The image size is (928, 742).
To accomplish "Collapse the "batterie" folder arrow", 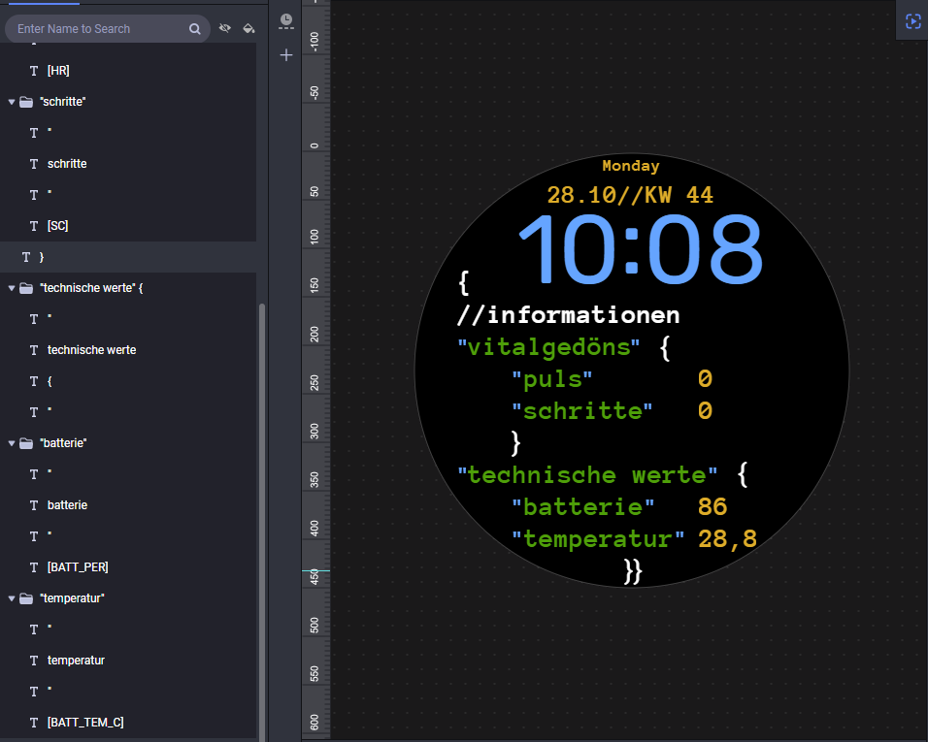I will (x=12, y=443).
